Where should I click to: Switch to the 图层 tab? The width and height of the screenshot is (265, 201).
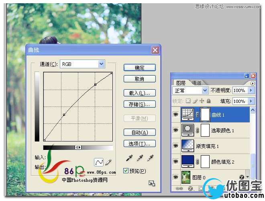(181, 83)
